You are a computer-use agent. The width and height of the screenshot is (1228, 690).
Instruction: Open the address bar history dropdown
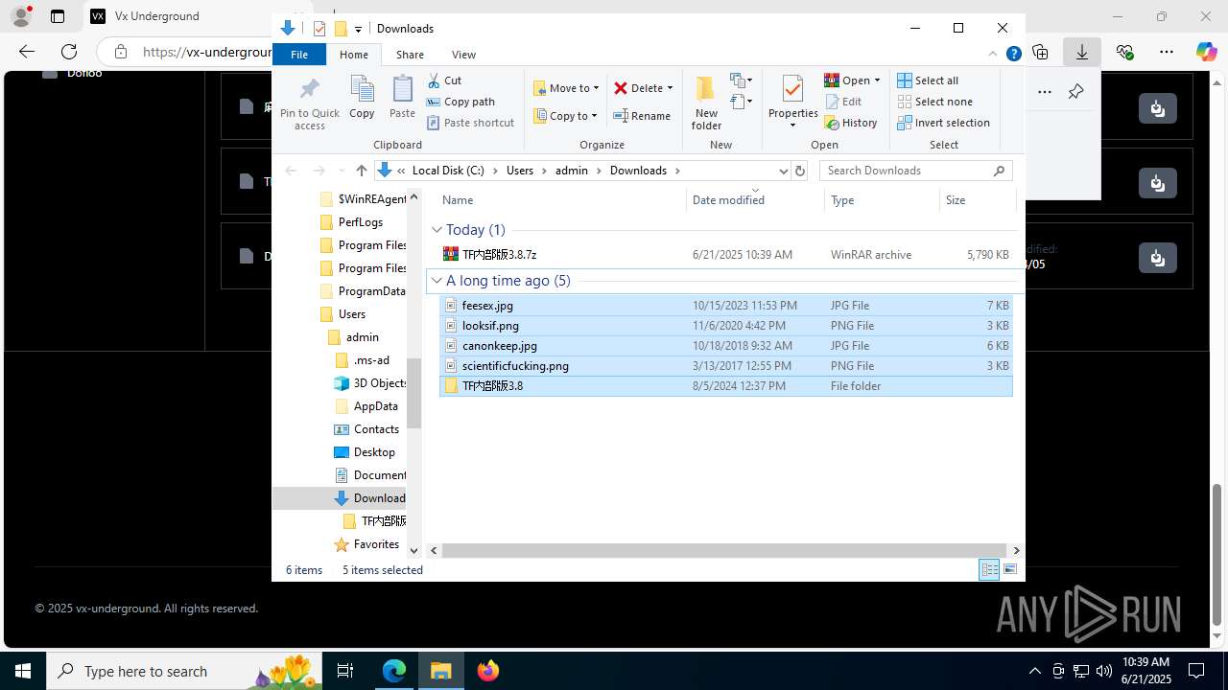pos(784,171)
